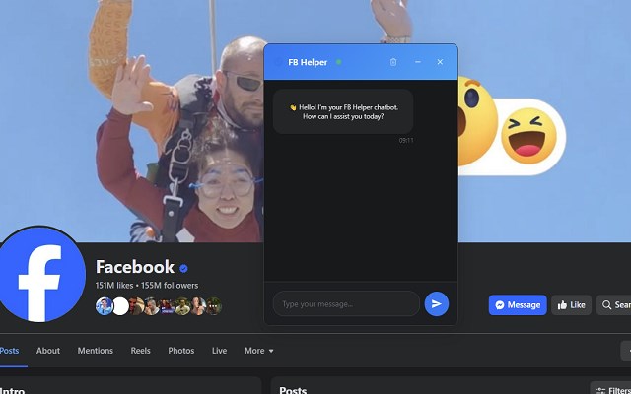
Task: Click the Message button on Facebook page
Action: (518, 305)
